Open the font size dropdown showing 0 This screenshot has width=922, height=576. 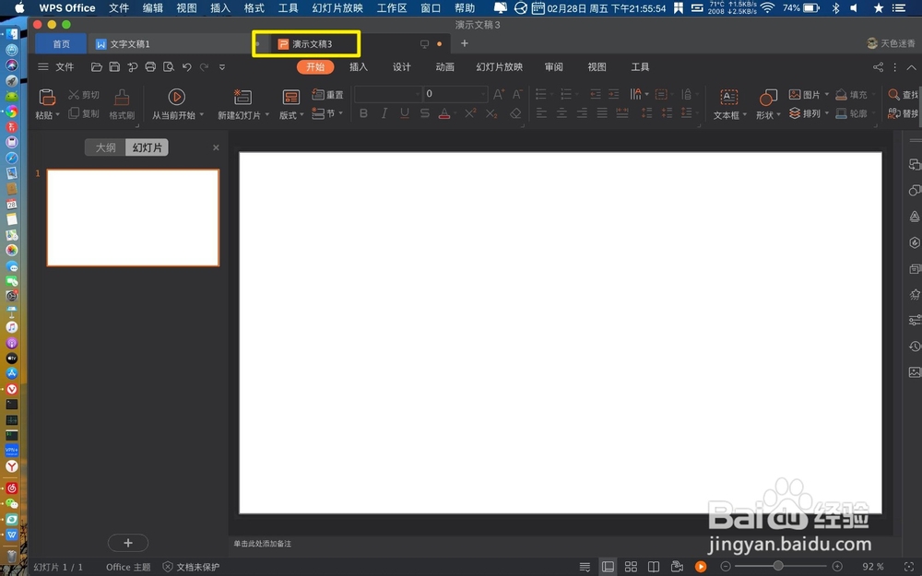coord(455,94)
